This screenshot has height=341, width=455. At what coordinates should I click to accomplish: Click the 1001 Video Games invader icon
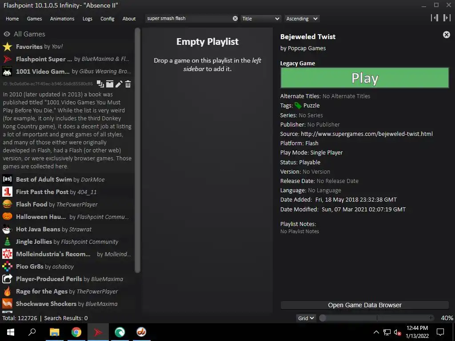click(x=7, y=71)
